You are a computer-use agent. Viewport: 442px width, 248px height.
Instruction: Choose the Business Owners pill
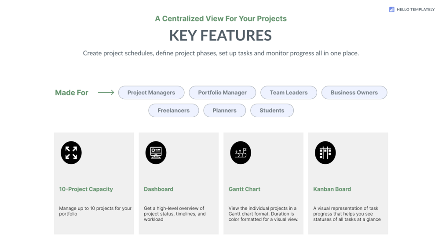pyautogui.click(x=354, y=93)
